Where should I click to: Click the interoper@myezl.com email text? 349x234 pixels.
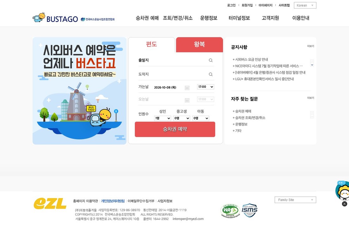click(188, 219)
